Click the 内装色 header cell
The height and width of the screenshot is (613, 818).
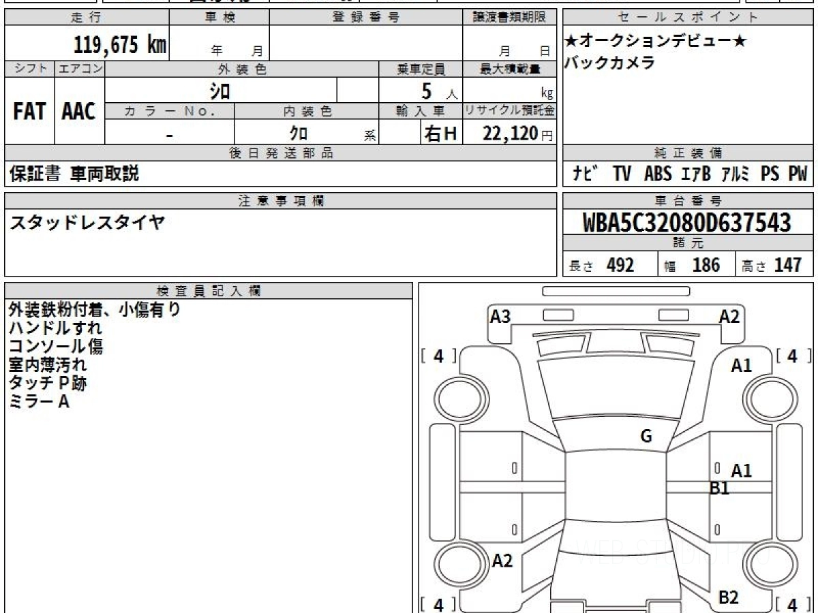(307, 111)
